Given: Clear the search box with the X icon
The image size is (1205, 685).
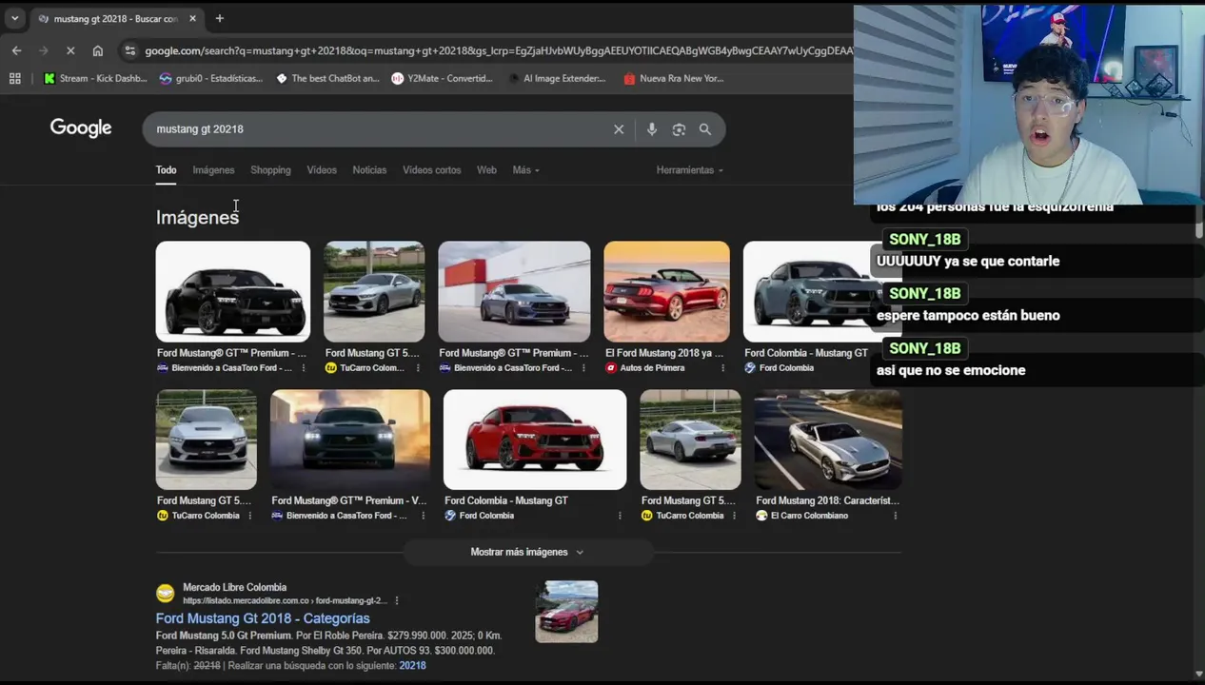Looking at the screenshot, I should [619, 129].
